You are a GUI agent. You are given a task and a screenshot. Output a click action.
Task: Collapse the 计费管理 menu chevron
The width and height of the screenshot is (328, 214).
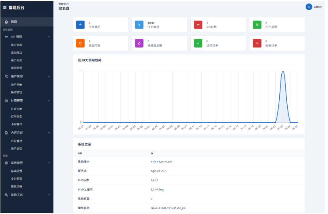coord(49,101)
